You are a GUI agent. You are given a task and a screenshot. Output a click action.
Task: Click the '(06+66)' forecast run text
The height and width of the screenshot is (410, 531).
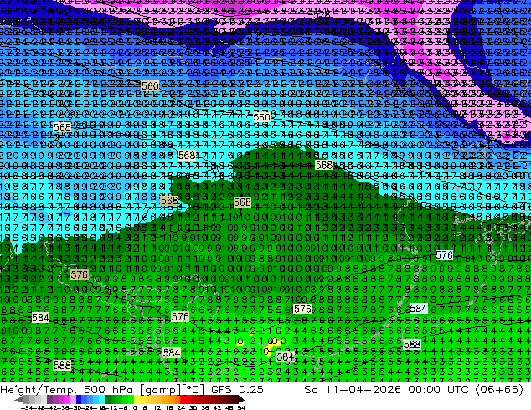(499, 390)
